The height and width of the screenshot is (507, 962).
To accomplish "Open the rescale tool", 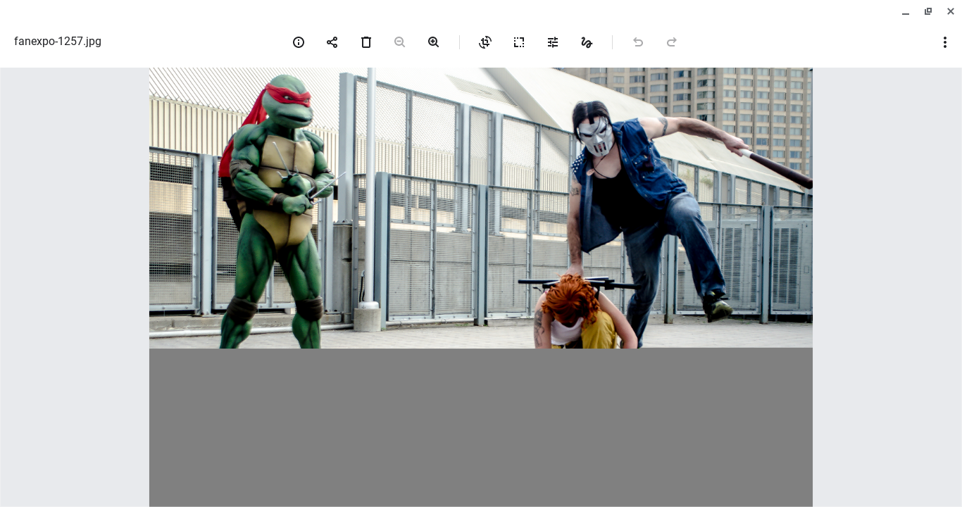I will [519, 42].
